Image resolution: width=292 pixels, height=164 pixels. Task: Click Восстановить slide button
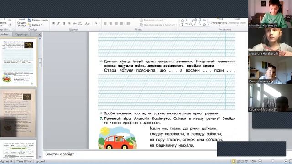pos(38,20)
